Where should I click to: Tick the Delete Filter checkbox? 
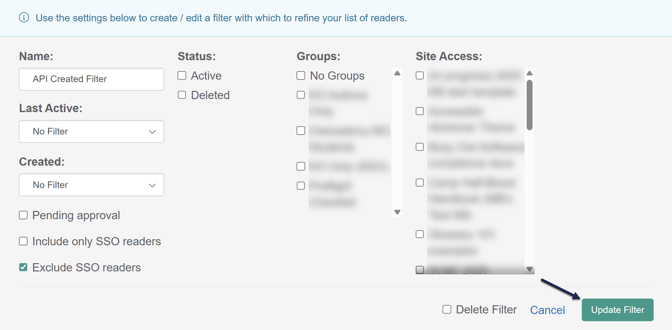(447, 309)
